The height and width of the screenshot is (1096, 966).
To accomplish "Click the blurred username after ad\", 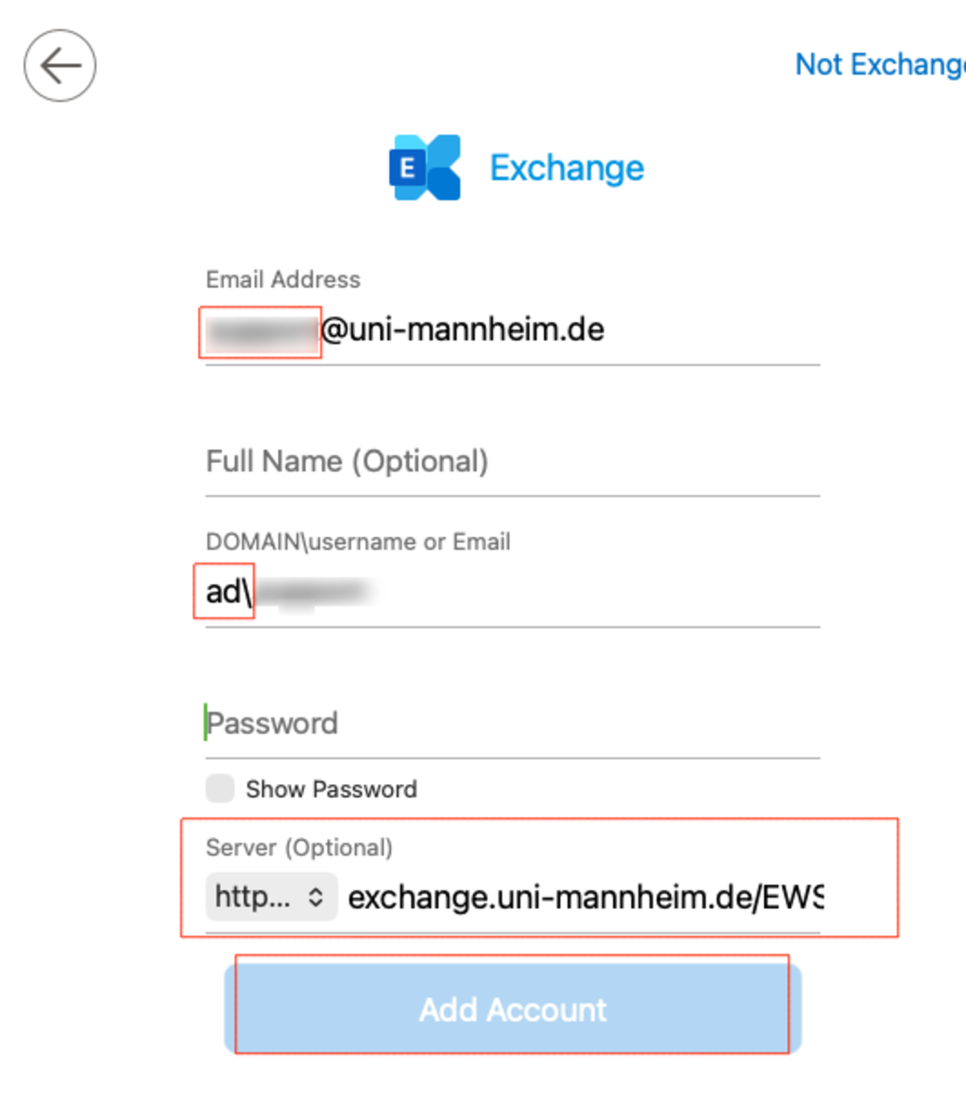I will pos(313,593).
